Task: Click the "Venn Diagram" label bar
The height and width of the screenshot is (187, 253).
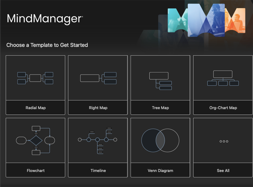Action: pos(160,170)
